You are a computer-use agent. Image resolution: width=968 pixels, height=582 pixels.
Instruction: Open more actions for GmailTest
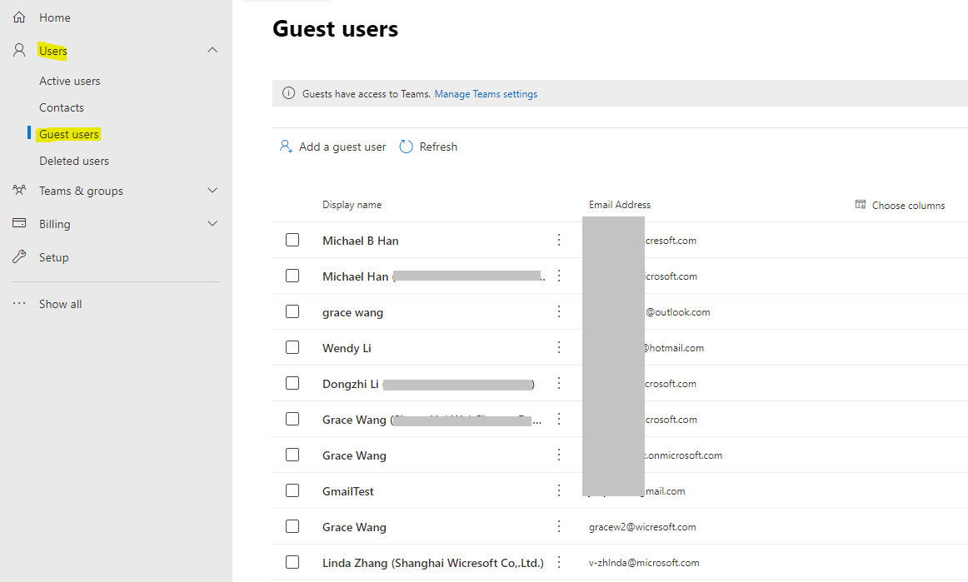[559, 490]
